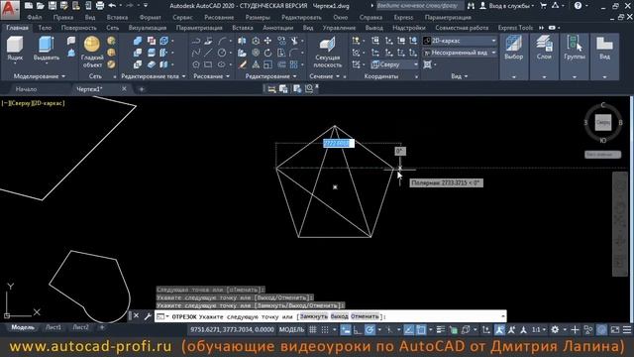Switch to the Чертеж1* drawing tab
The height and width of the screenshot is (357, 634).
coord(89,89)
